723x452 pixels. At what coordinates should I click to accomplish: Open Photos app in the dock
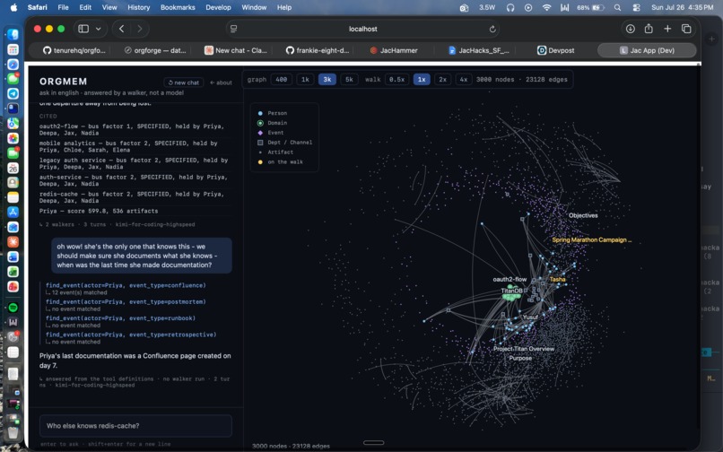click(x=13, y=138)
